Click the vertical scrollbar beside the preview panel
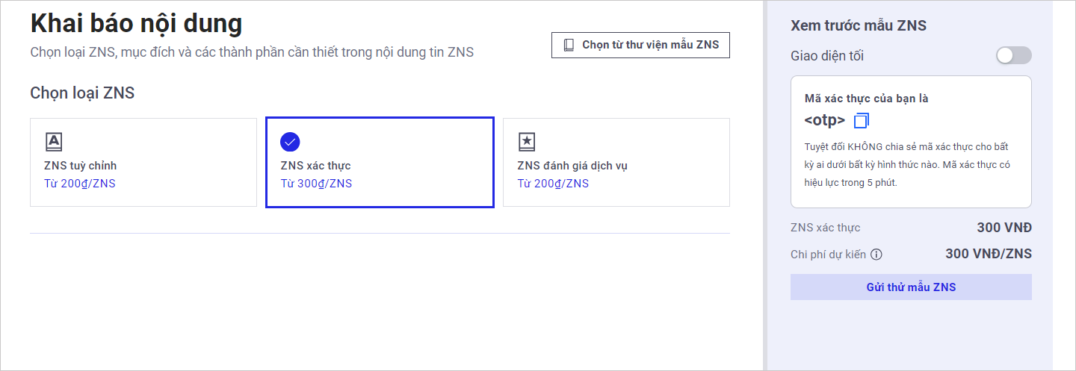The height and width of the screenshot is (371, 1076). coord(764,187)
